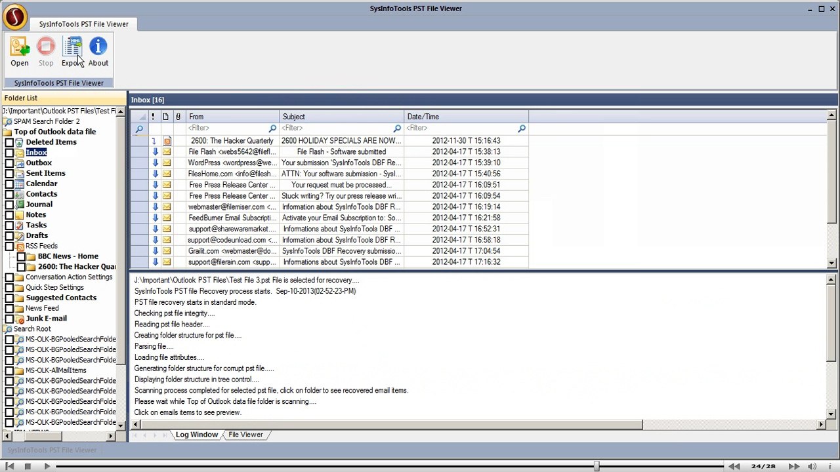840x472 pixels.
Task: Open the WordPress submission email row
Action: (x=329, y=163)
